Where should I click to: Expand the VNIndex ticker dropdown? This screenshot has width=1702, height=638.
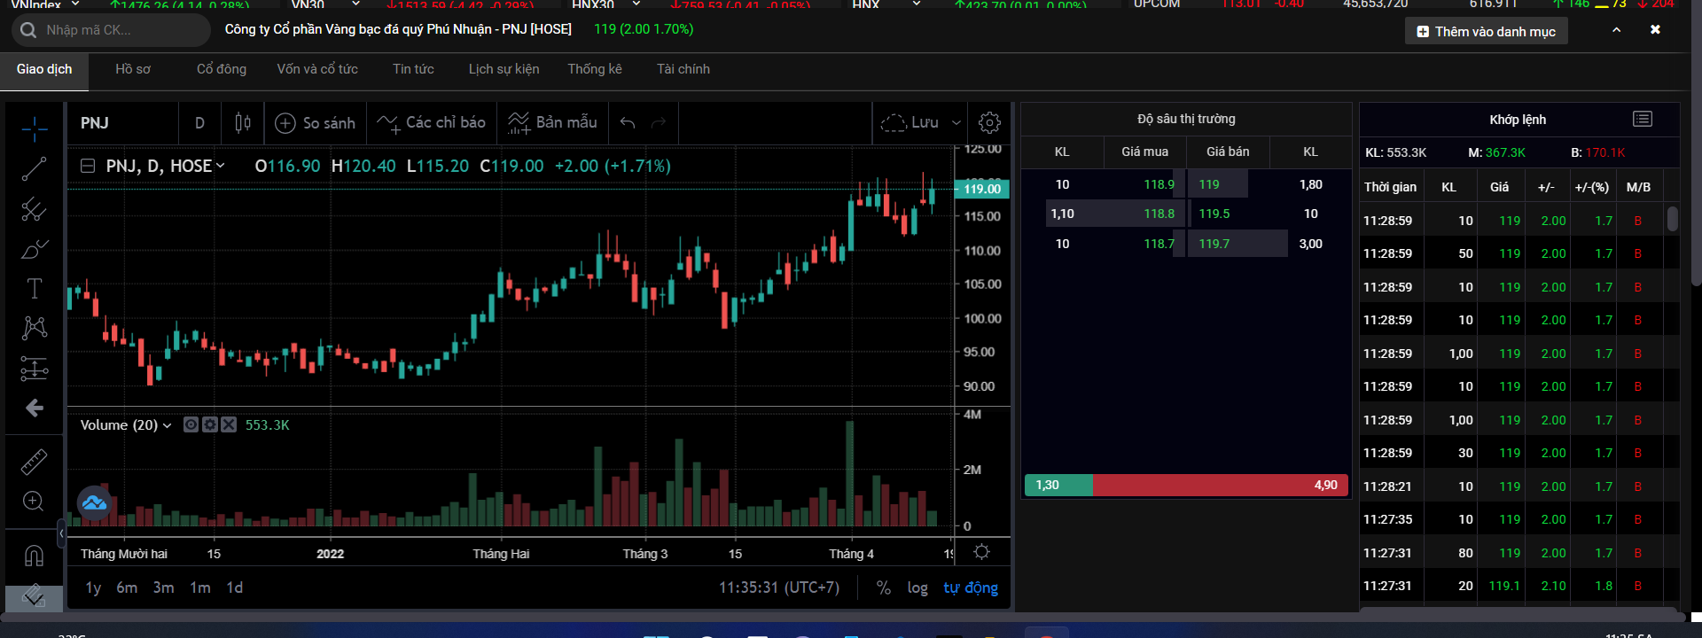point(75,4)
